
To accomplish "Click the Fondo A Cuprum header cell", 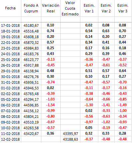I will click(31, 8).
